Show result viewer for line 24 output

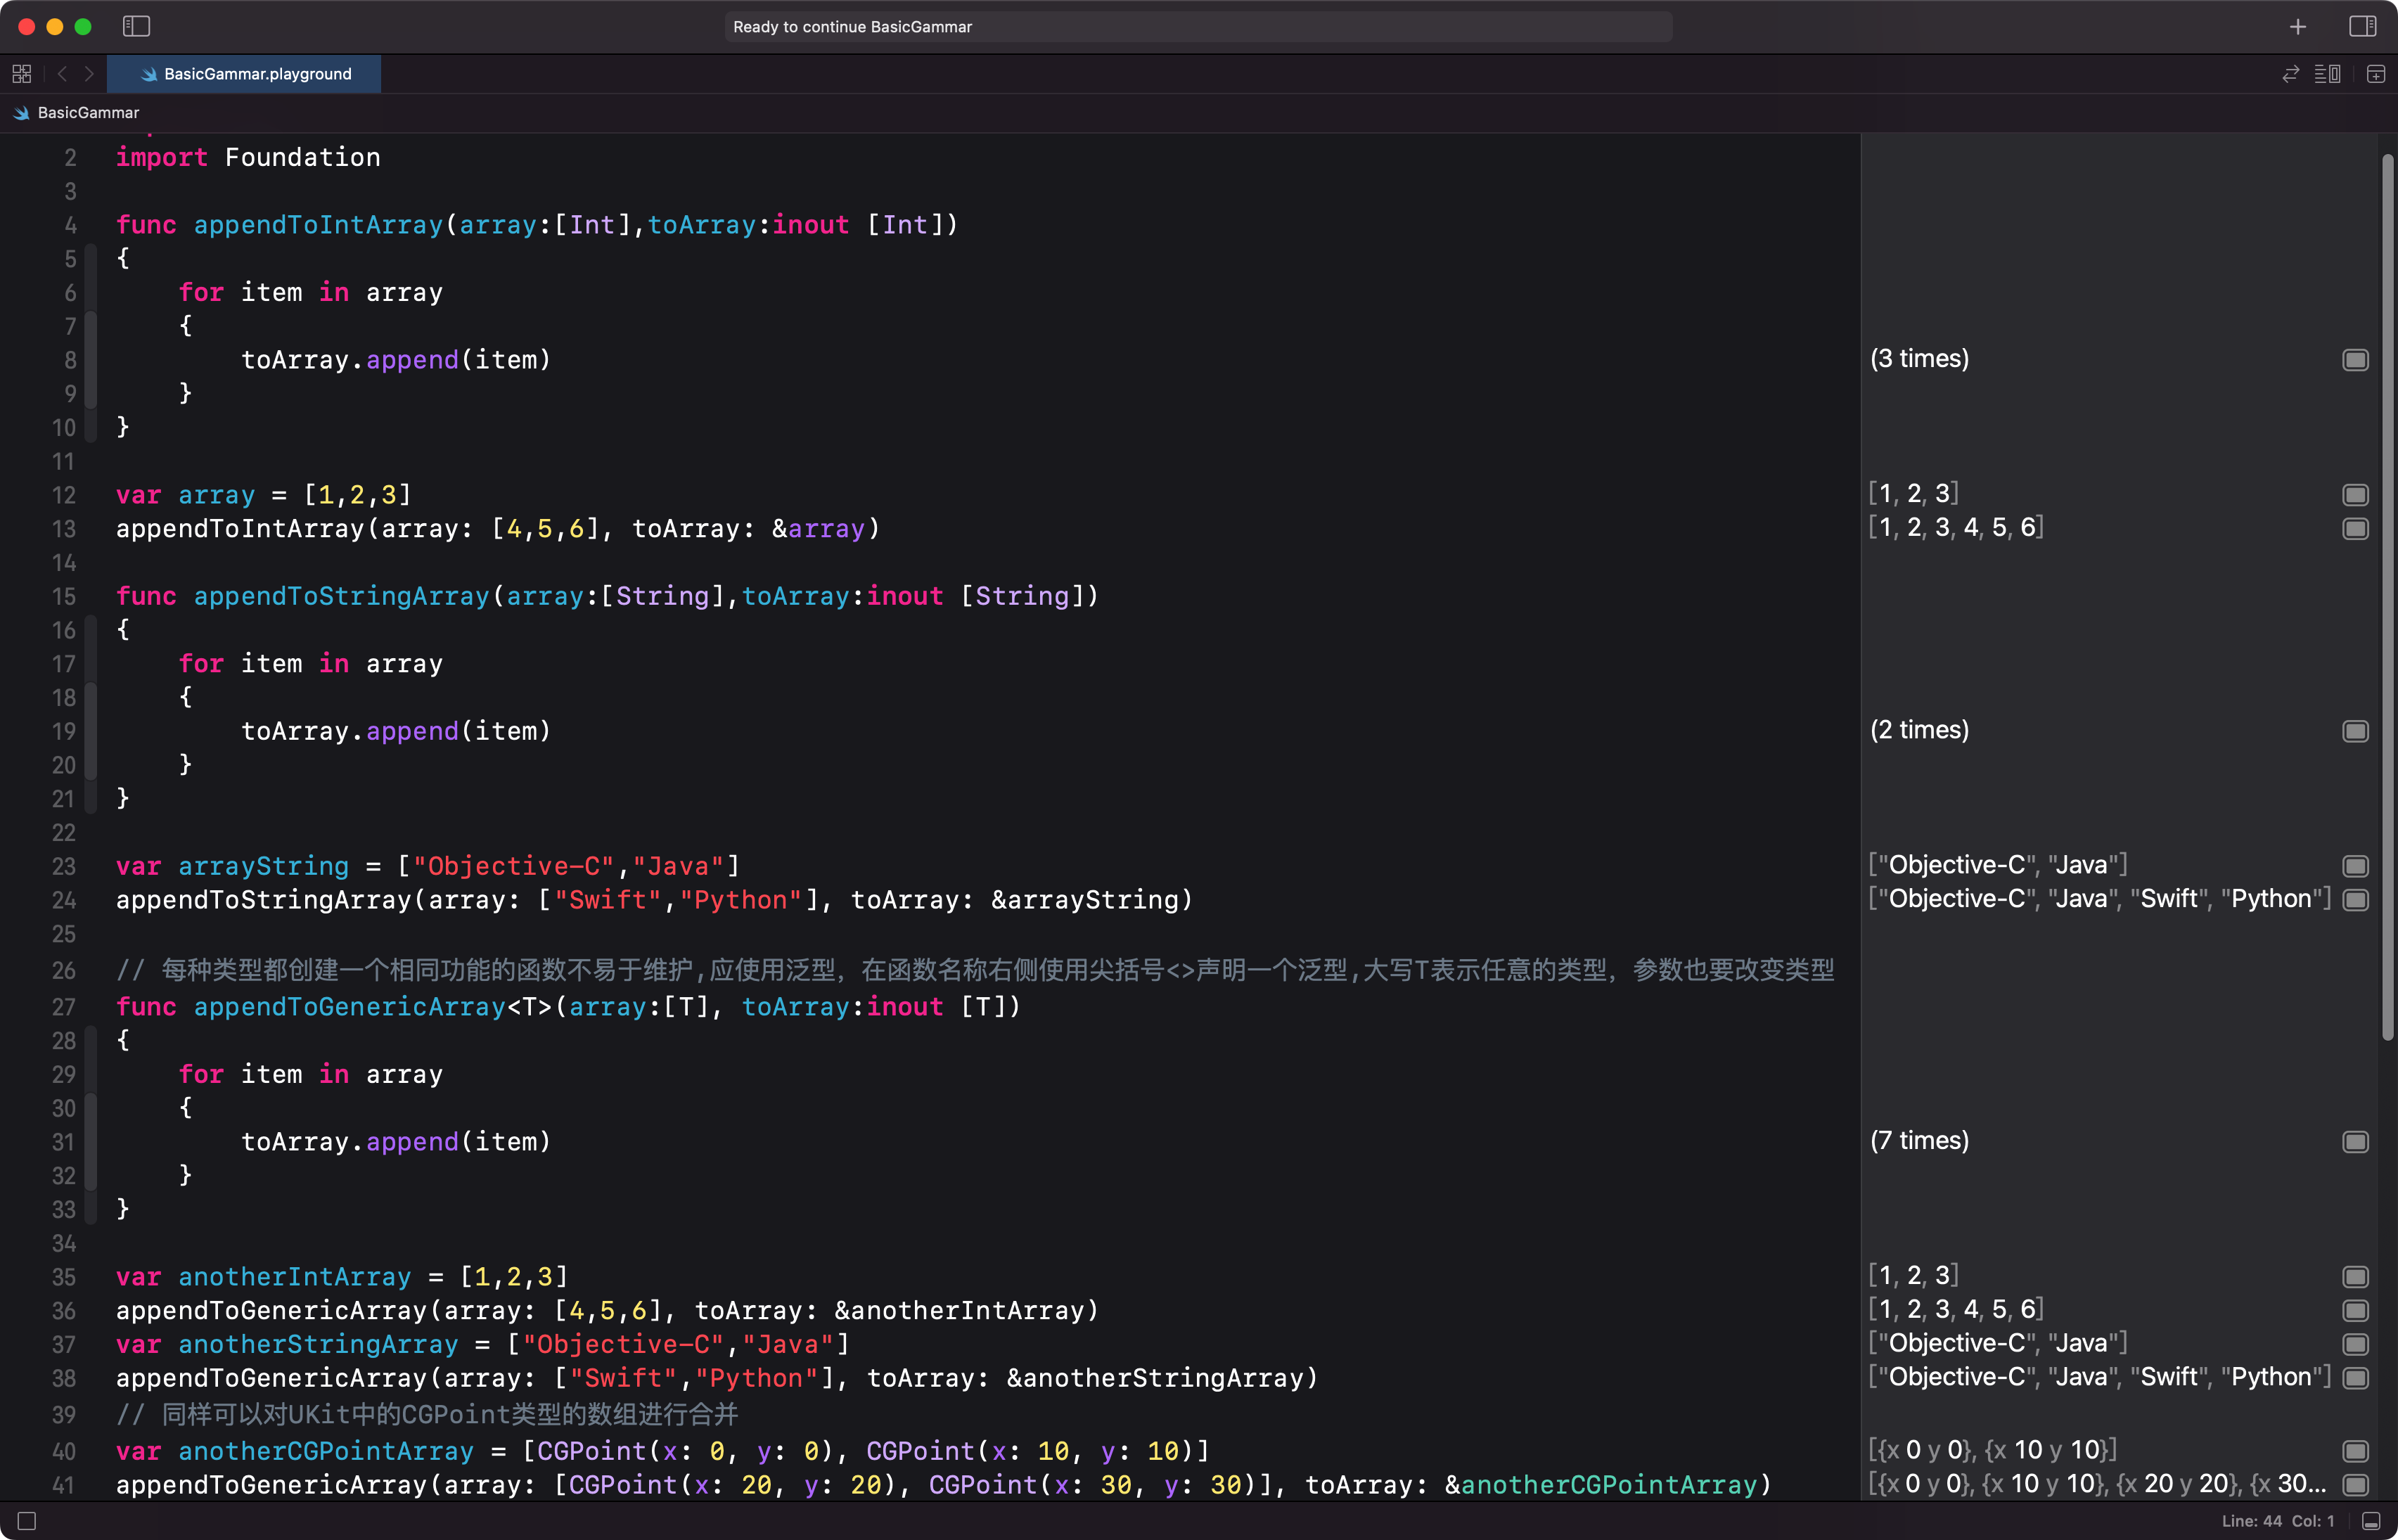tap(2355, 900)
